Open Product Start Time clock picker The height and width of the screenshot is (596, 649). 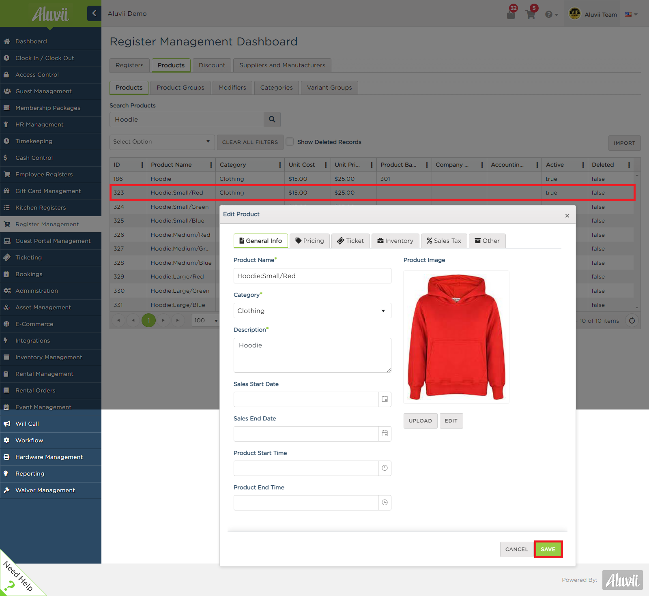(x=385, y=468)
